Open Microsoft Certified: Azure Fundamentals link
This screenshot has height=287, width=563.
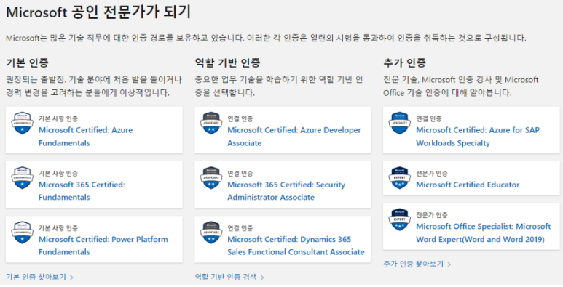[x=85, y=137]
